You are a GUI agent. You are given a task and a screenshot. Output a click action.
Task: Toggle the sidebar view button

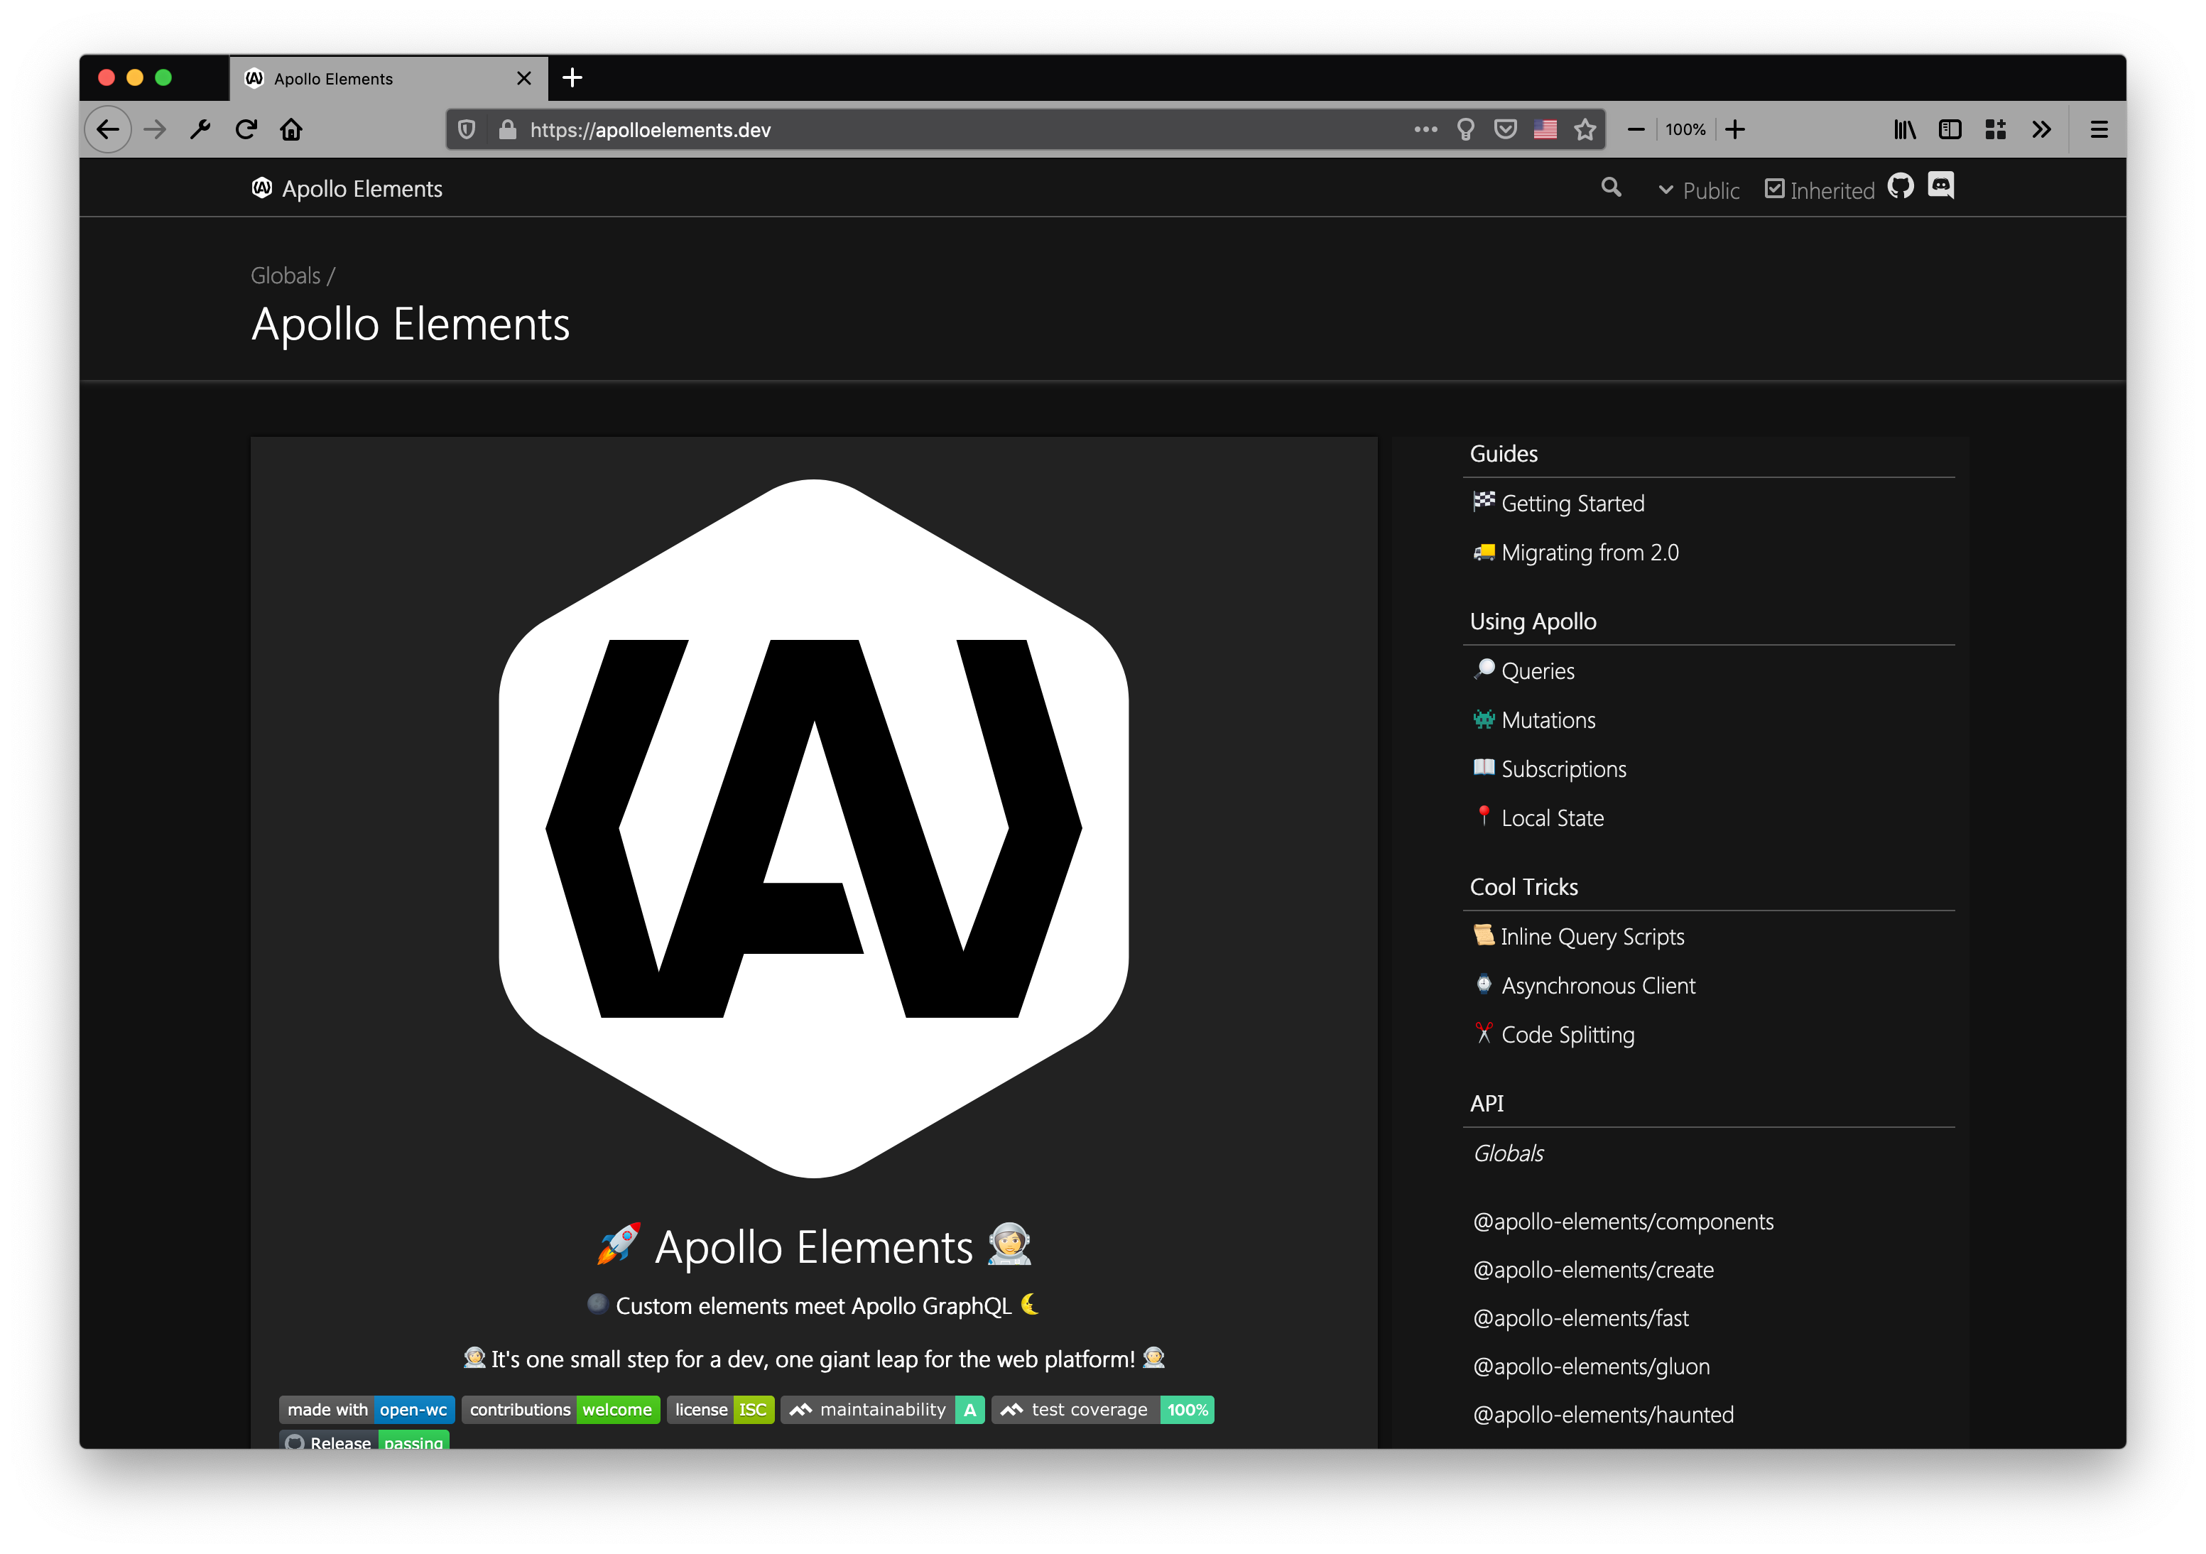click(x=1950, y=130)
